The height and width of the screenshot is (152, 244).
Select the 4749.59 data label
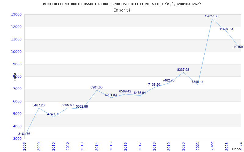(53, 114)
